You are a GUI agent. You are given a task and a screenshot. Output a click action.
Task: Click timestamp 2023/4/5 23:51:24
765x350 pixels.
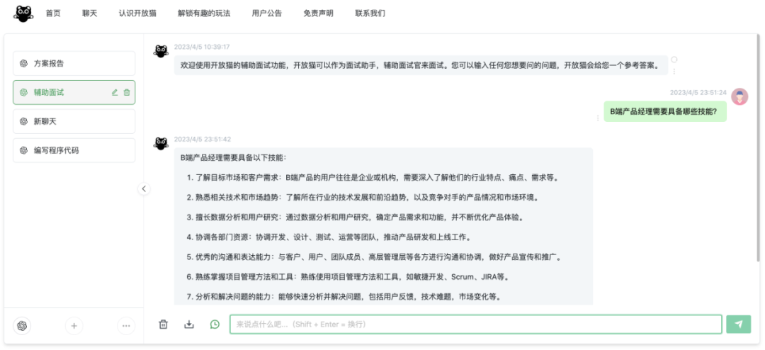(698, 92)
